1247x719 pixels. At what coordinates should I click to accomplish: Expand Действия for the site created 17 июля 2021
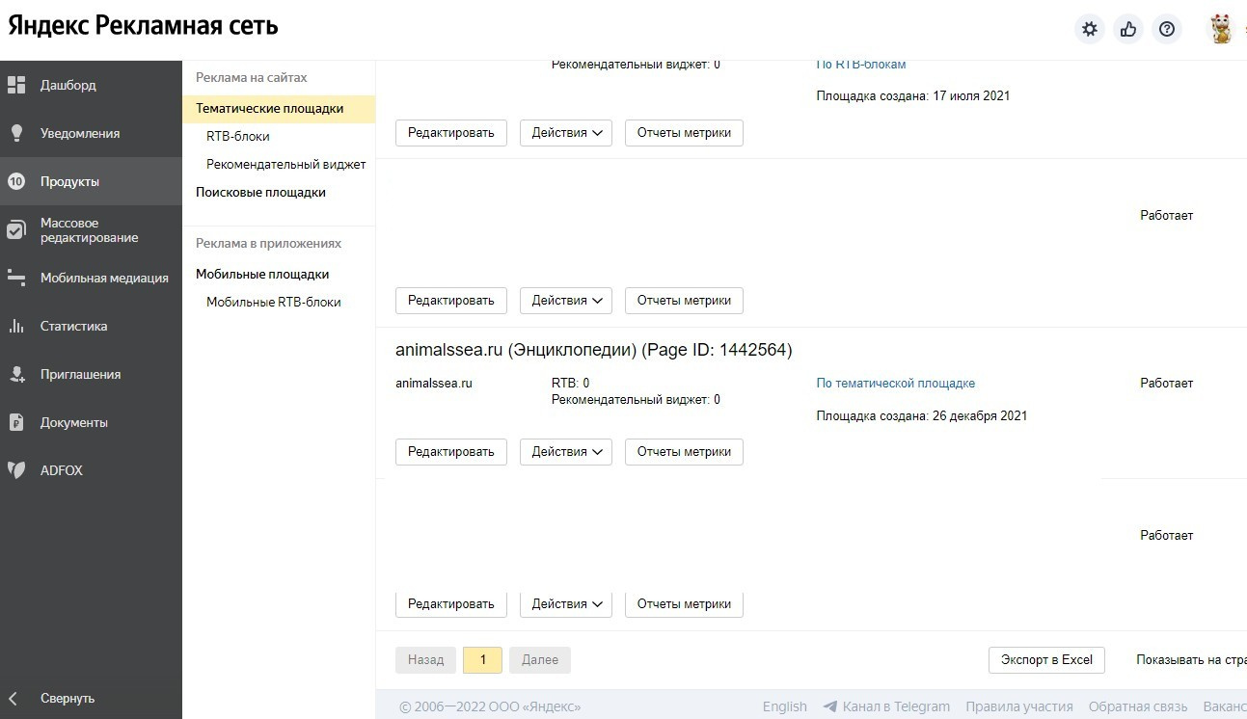566,133
